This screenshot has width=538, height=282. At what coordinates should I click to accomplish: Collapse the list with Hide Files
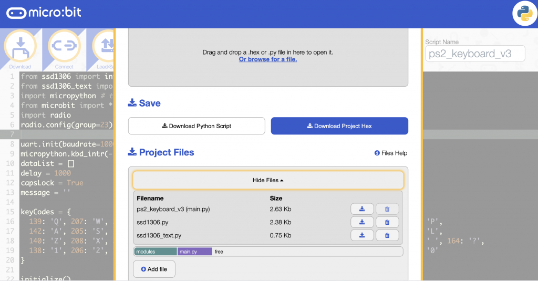pos(268,180)
